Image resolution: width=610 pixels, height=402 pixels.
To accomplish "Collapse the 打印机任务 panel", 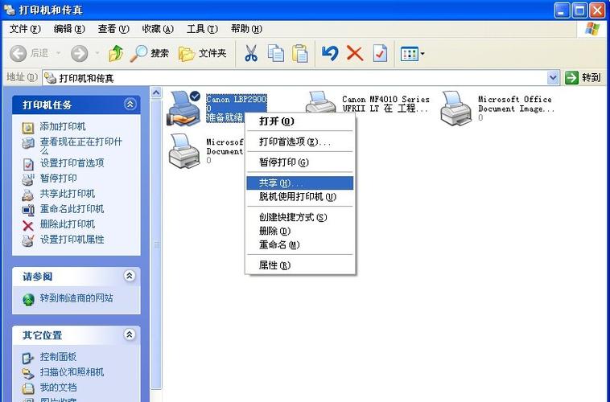I will point(130,104).
